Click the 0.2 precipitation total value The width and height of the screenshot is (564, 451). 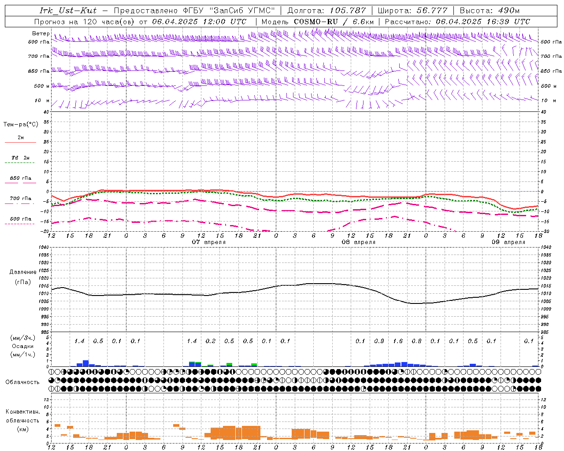211,341
